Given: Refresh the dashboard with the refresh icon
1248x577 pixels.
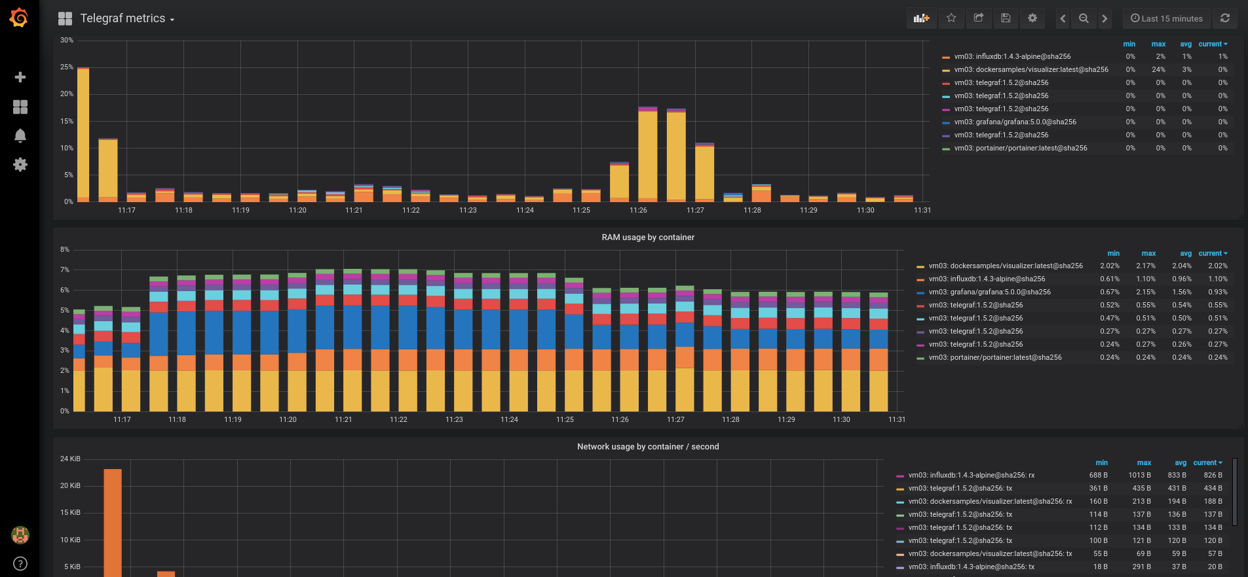Looking at the screenshot, I should tap(1224, 18).
